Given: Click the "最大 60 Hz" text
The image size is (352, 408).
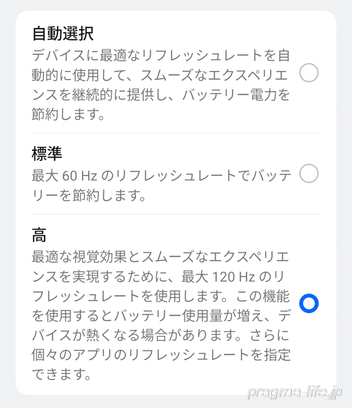Looking at the screenshot, I should [x=62, y=175].
